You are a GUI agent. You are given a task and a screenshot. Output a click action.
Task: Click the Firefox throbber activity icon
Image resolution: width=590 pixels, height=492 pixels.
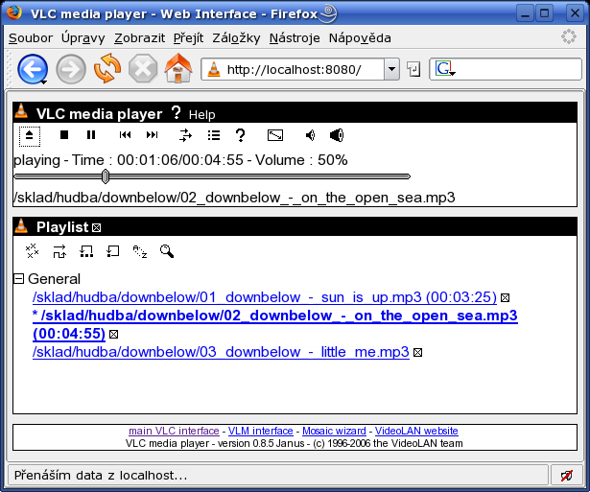(x=569, y=36)
